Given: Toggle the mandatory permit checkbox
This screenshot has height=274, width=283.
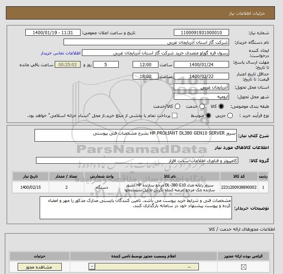Looking at the screenshot, I should pos(243,267).
